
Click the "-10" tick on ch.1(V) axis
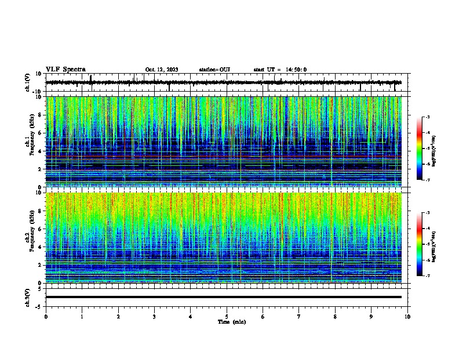(x=38, y=92)
